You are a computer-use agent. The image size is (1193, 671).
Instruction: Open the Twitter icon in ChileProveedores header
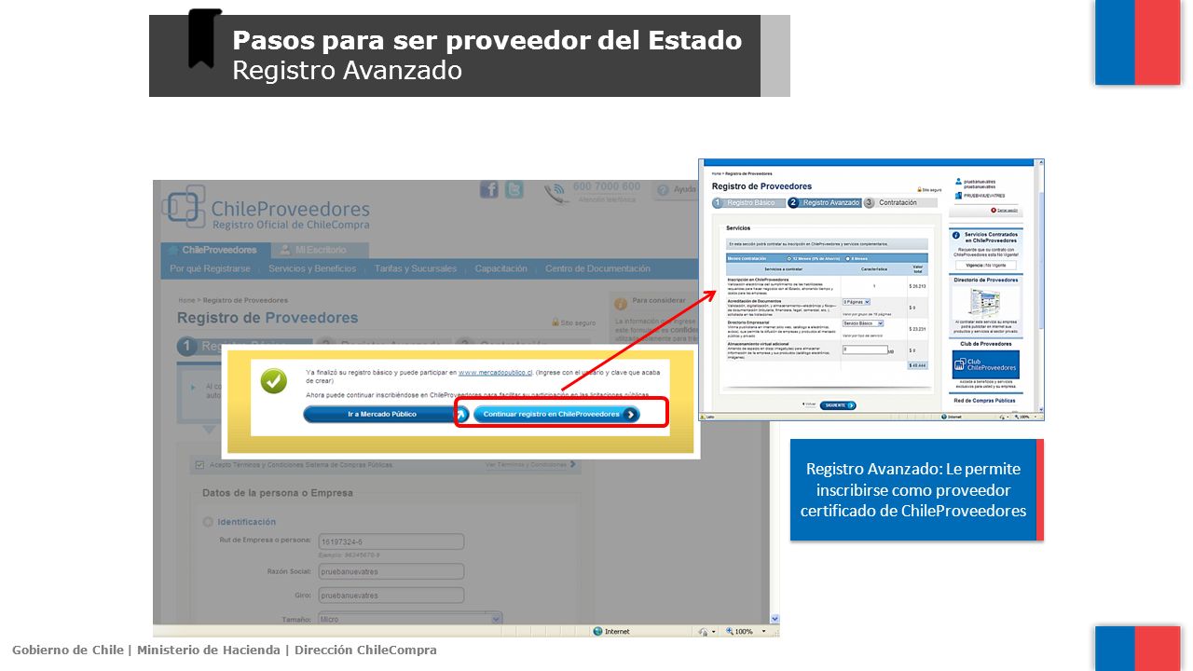[x=514, y=190]
